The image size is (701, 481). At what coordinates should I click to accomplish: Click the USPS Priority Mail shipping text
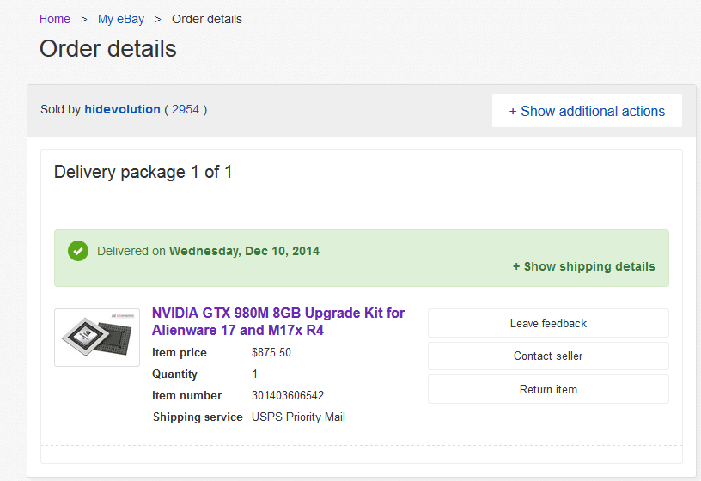(x=298, y=417)
